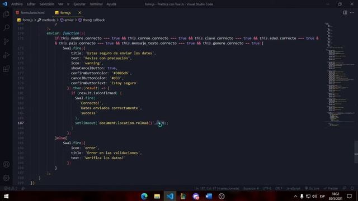Click the 'Error en las validaciones' string

coord(112,153)
